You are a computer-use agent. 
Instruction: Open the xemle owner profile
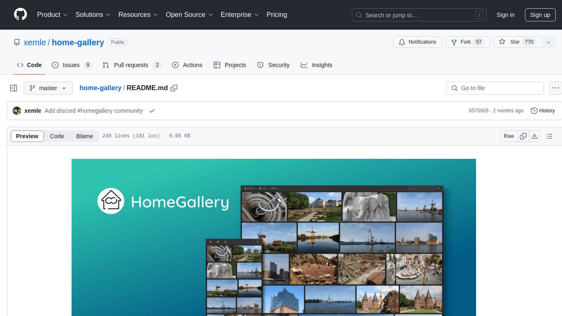[35, 42]
